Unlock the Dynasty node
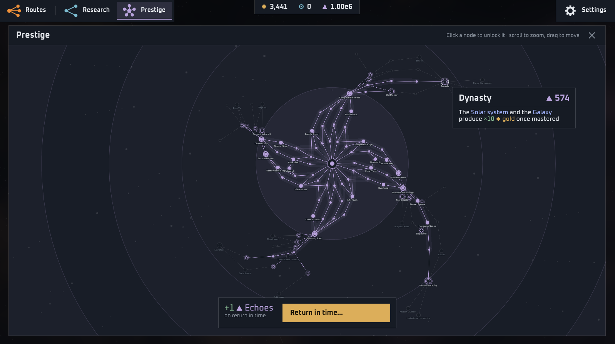The width and height of the screenshot is (615, 344). pos(445,81)
